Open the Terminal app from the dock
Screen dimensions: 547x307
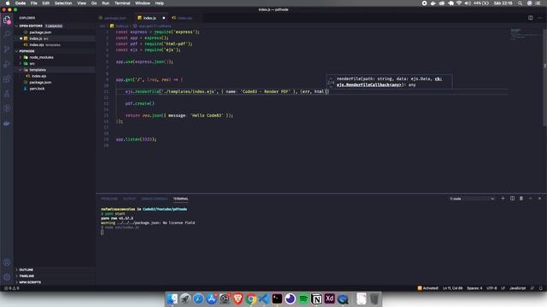(277, 298)
